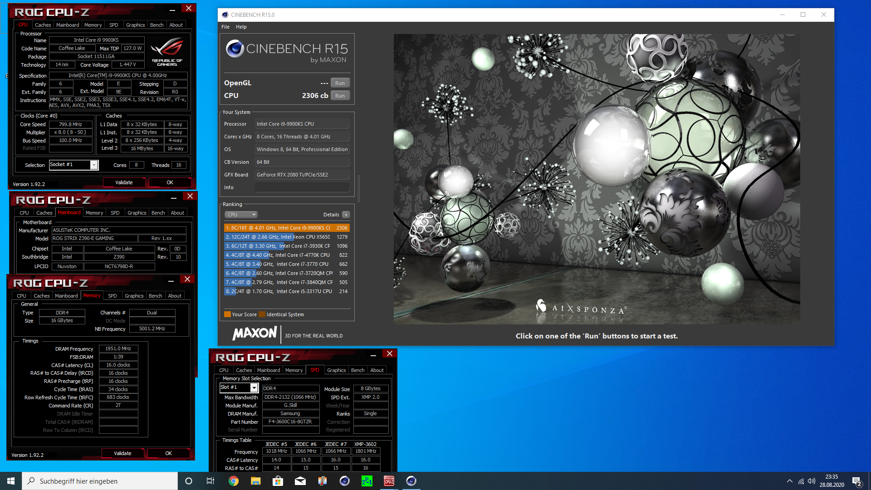Screen dimensions: 871x490
Task: Click the Info input field in Your System
Action: (x=302, y=187)
